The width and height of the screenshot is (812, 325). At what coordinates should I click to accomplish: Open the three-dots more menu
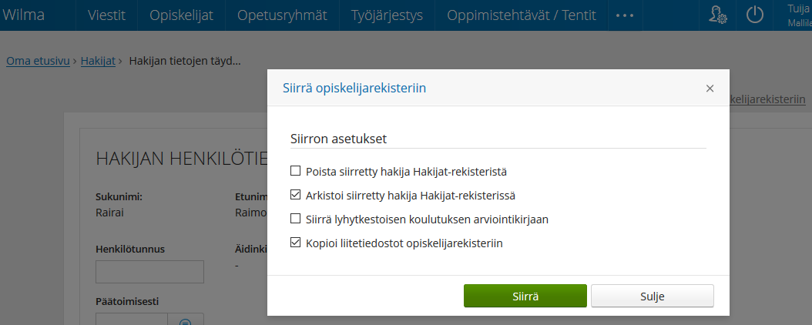(625, 15)
